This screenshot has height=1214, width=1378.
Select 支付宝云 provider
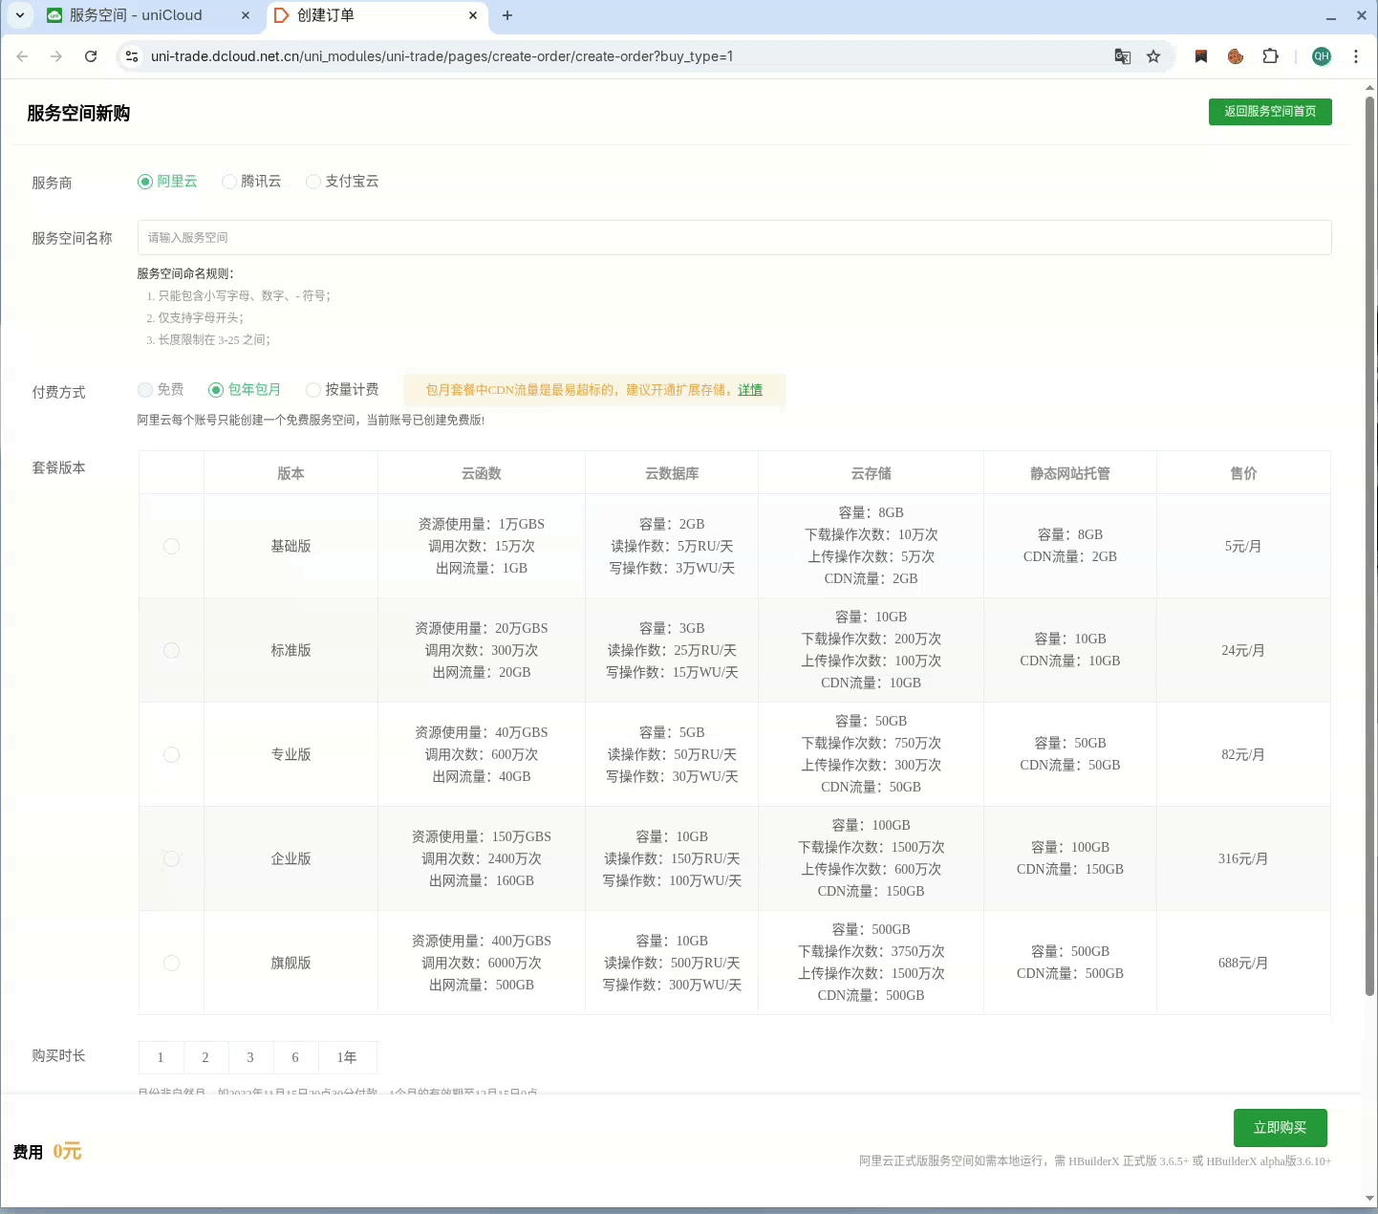(342, 182)
